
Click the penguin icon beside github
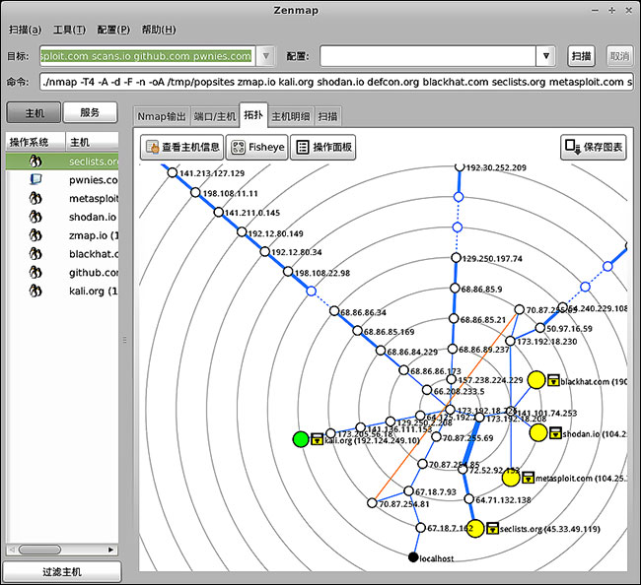pos(36,272)
